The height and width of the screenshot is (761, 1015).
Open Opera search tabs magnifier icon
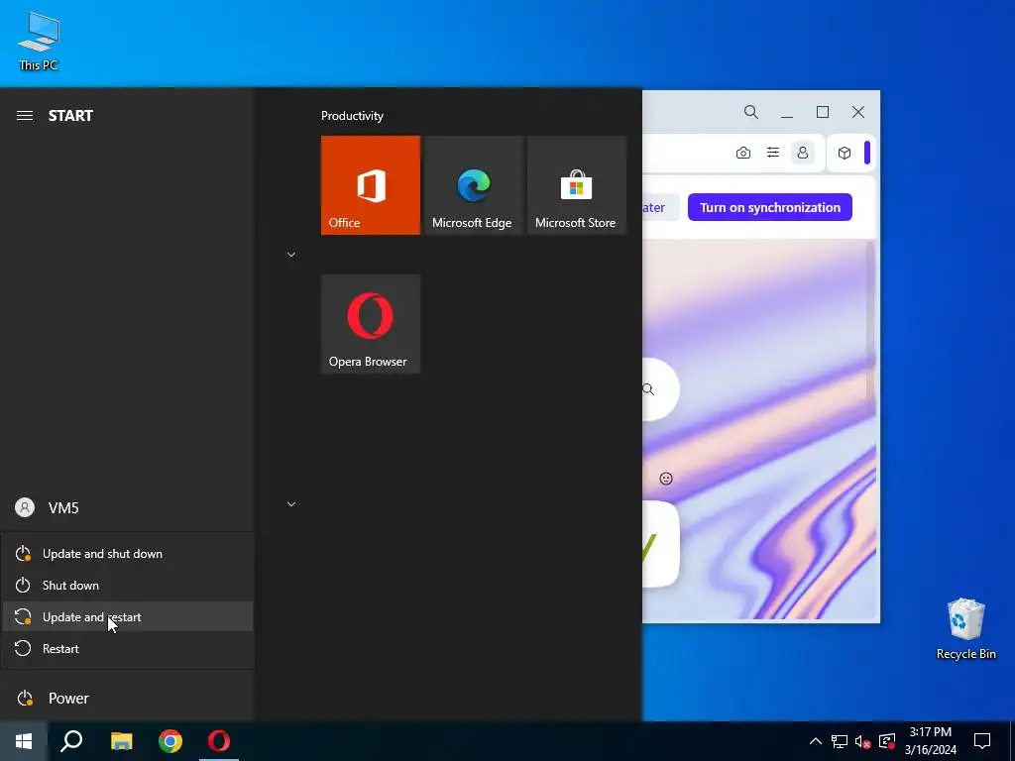click(751, 112)
